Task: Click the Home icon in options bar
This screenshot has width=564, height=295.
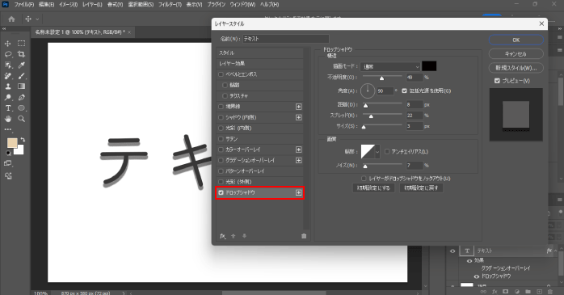Action: point(11,19)
